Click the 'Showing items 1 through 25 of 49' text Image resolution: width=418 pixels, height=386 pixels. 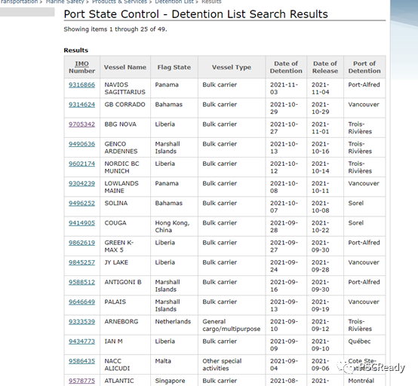point(115,29)
